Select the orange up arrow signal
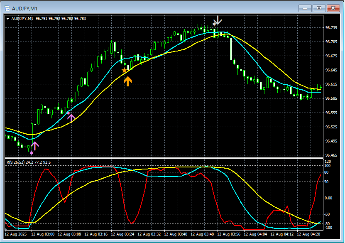 [x=128, y=81]
